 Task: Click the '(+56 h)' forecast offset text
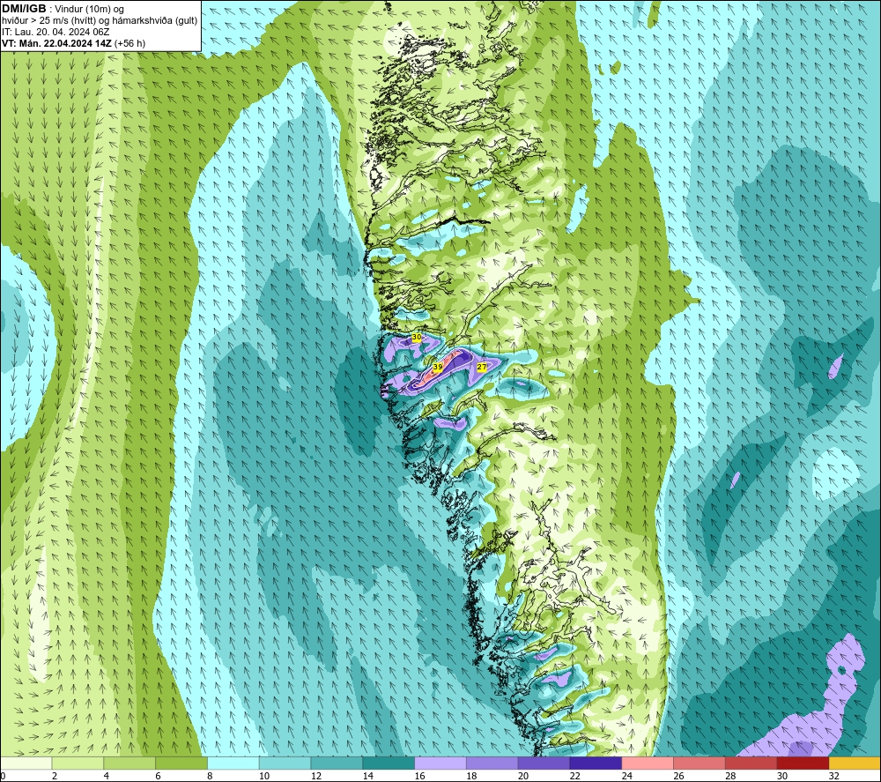tap(130, 43)
